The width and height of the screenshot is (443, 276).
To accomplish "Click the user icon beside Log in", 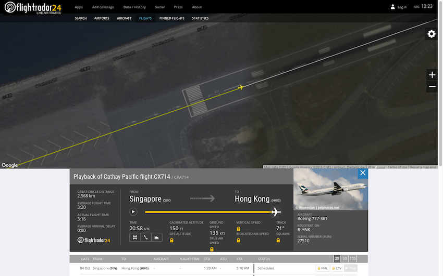I will point(393,7).
